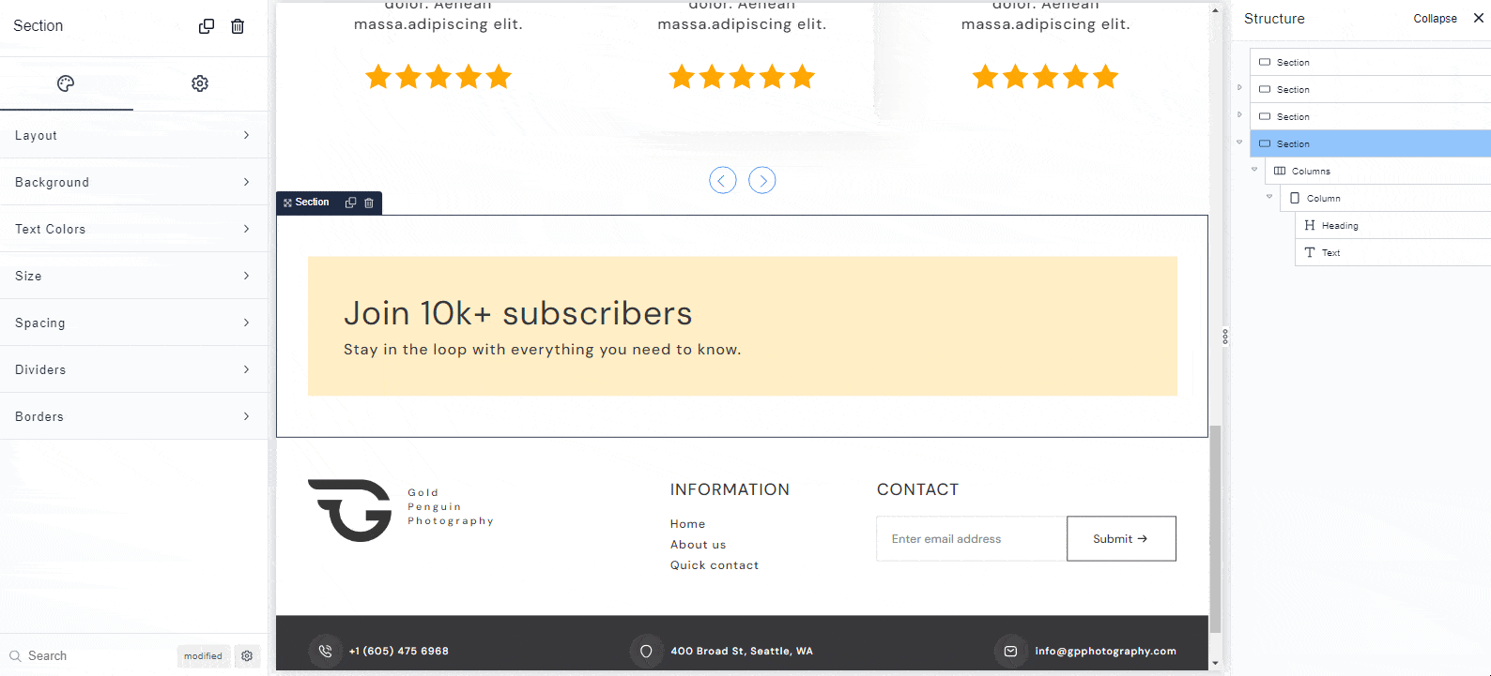Click the duplicate icon in the left panel header

[207, 26]
